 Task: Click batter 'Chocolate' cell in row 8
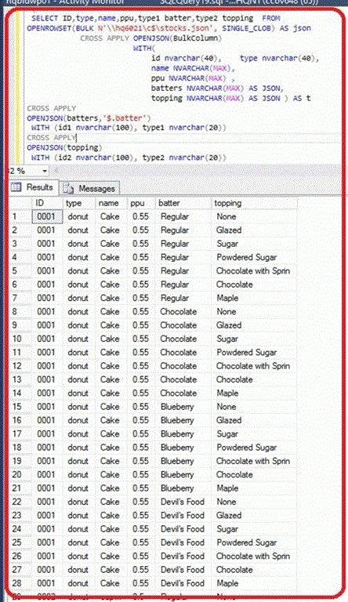coord(183,311)
